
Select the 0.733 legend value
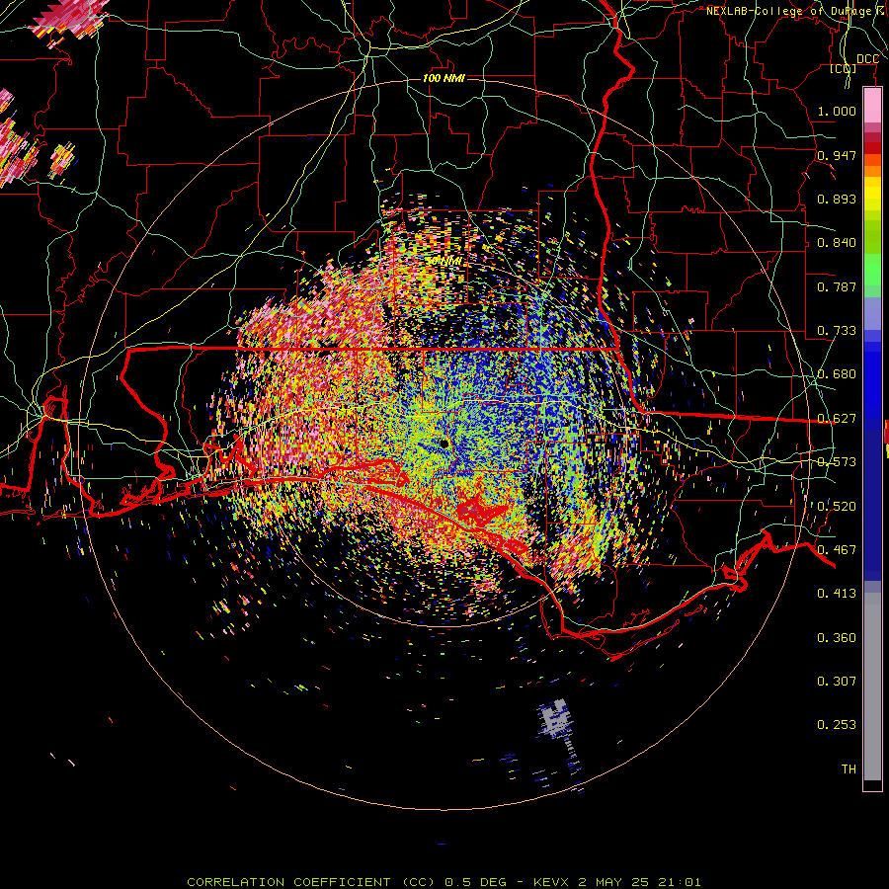coord(837,331)
